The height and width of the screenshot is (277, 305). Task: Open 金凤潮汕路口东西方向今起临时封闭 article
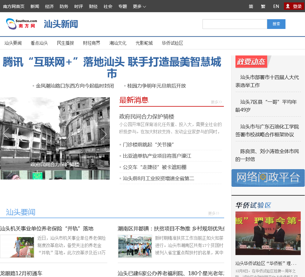click(75, 86)
